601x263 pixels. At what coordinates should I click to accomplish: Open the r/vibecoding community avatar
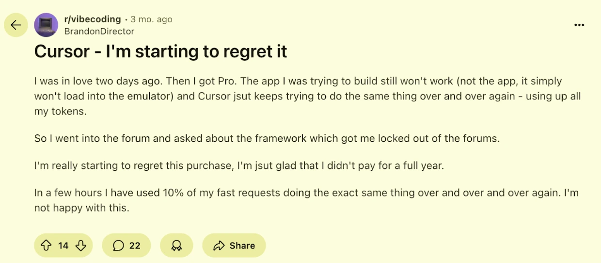click(x=46, y=25)
